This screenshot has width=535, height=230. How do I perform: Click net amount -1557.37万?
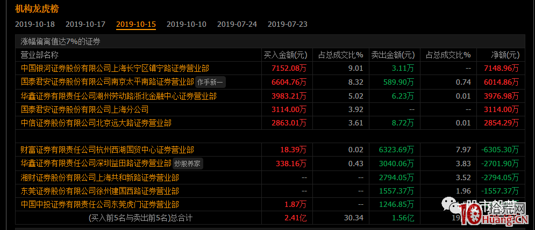(x=500, y=191)
